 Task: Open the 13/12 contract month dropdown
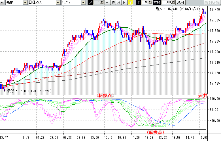(83, 3)
